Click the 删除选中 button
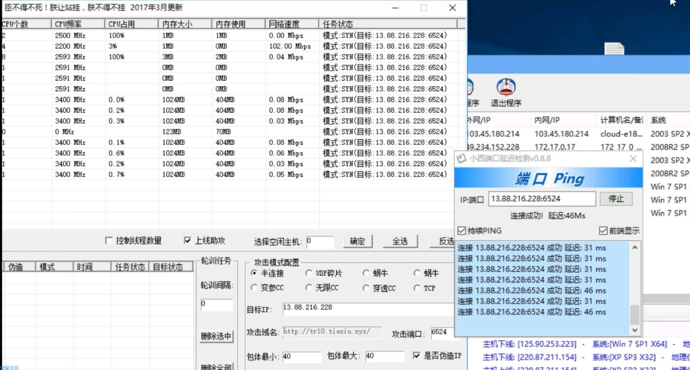Image resolution: width=690 pixels, height=370 pixels. tap(216, 336)
